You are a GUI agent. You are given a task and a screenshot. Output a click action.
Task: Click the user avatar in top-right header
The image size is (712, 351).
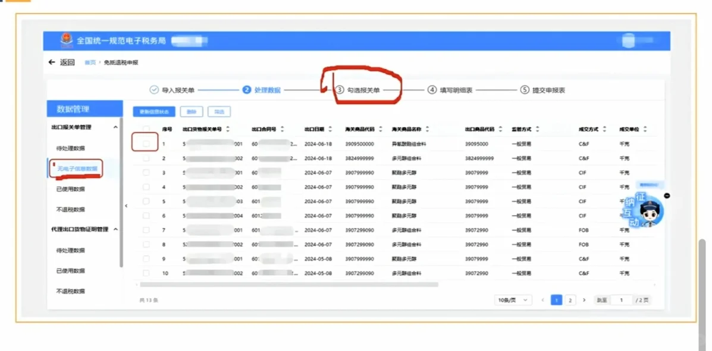pos(629,40)
